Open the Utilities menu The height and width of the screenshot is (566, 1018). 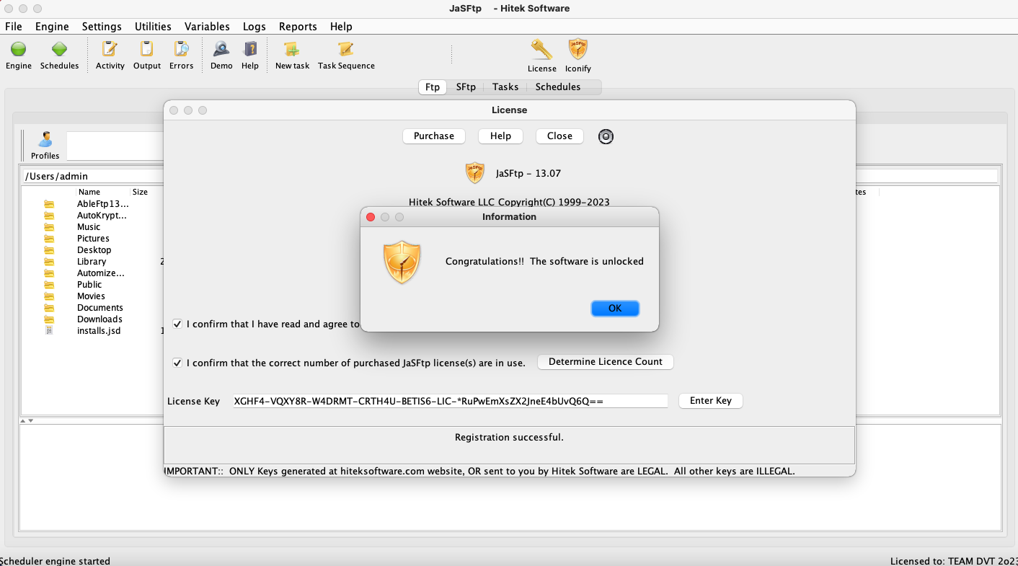[153, 27]
